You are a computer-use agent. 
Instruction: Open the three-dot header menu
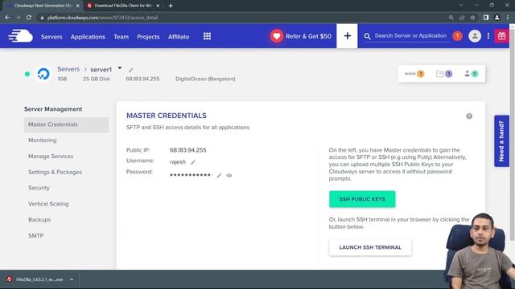(x=488, y=36)
